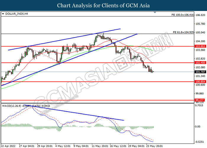Click the 99.277 red price label
Image resolution: width=207 pixels, height=148 pixels.
tap(200, 100)
